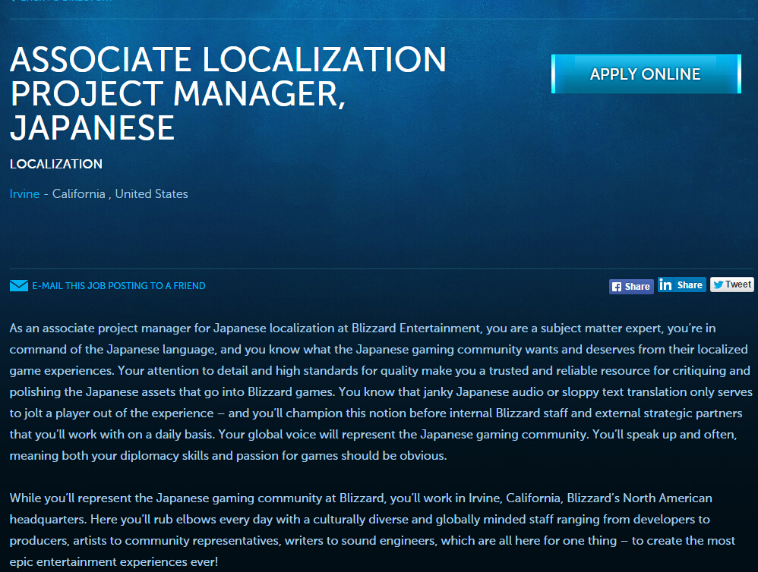758x572 pixels.
Task: Click the LOCALIZATION department label
Action: pos(56,164)
